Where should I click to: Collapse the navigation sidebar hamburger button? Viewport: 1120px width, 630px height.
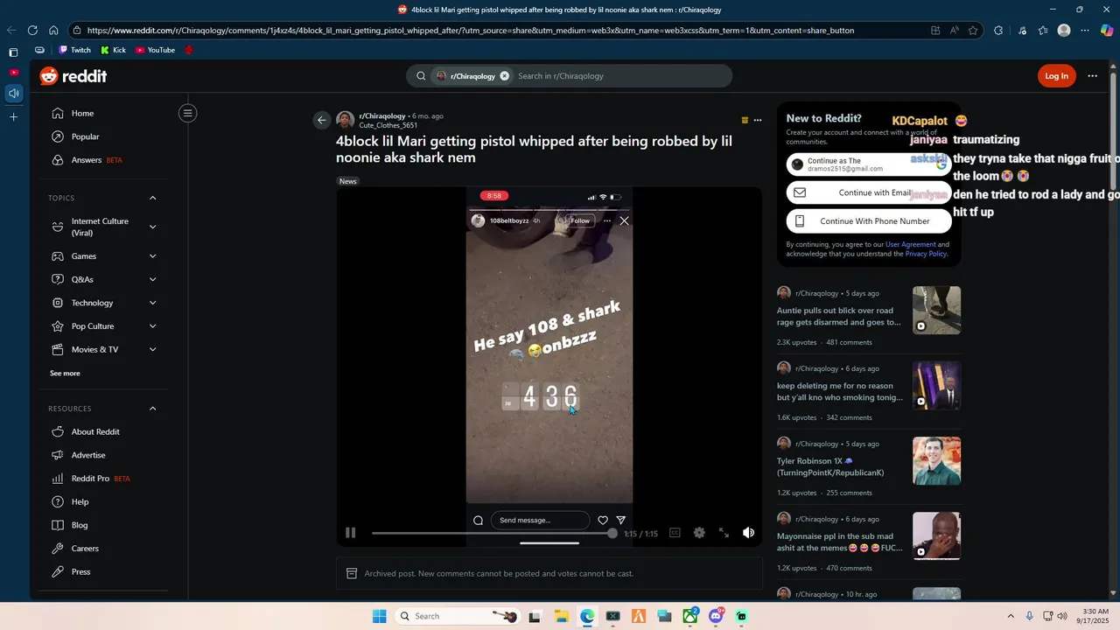[x=187, y=113]
